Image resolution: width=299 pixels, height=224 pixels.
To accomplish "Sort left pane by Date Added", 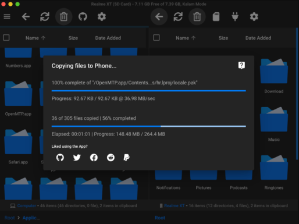I will point(108,38).
